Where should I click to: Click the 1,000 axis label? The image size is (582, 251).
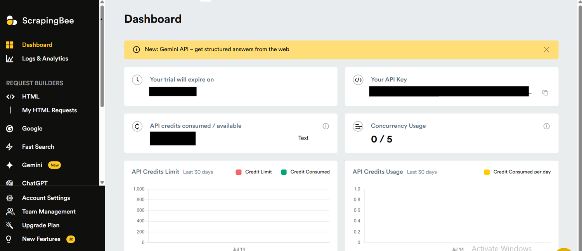click(139, 189)
